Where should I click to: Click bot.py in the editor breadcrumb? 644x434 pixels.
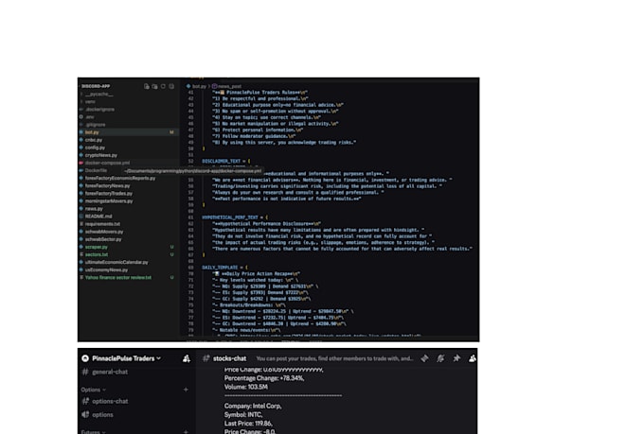pyautogui.click(x=199, y=87)
